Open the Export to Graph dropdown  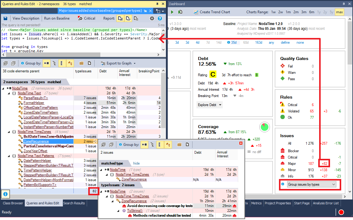click(118, 63)
